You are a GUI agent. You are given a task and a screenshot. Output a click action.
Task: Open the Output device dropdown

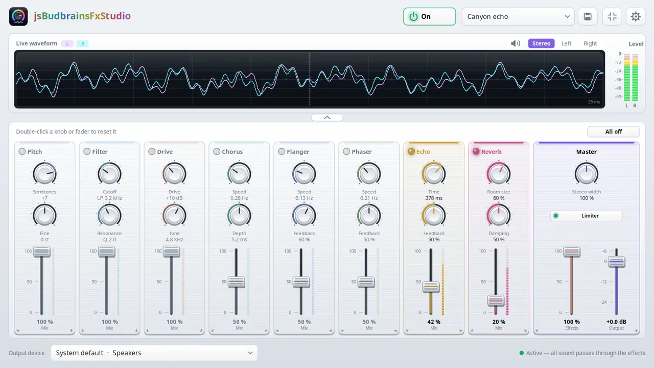tap(154, 353)
